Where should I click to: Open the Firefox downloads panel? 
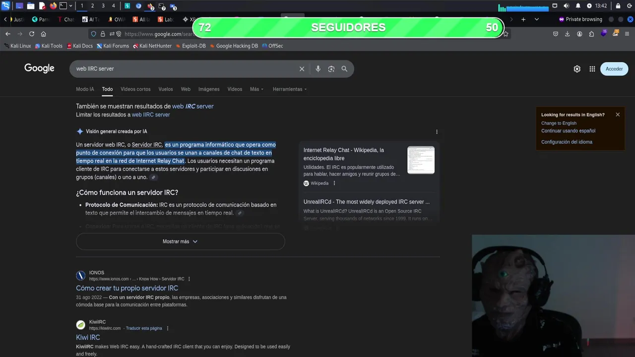click(568, 34)
